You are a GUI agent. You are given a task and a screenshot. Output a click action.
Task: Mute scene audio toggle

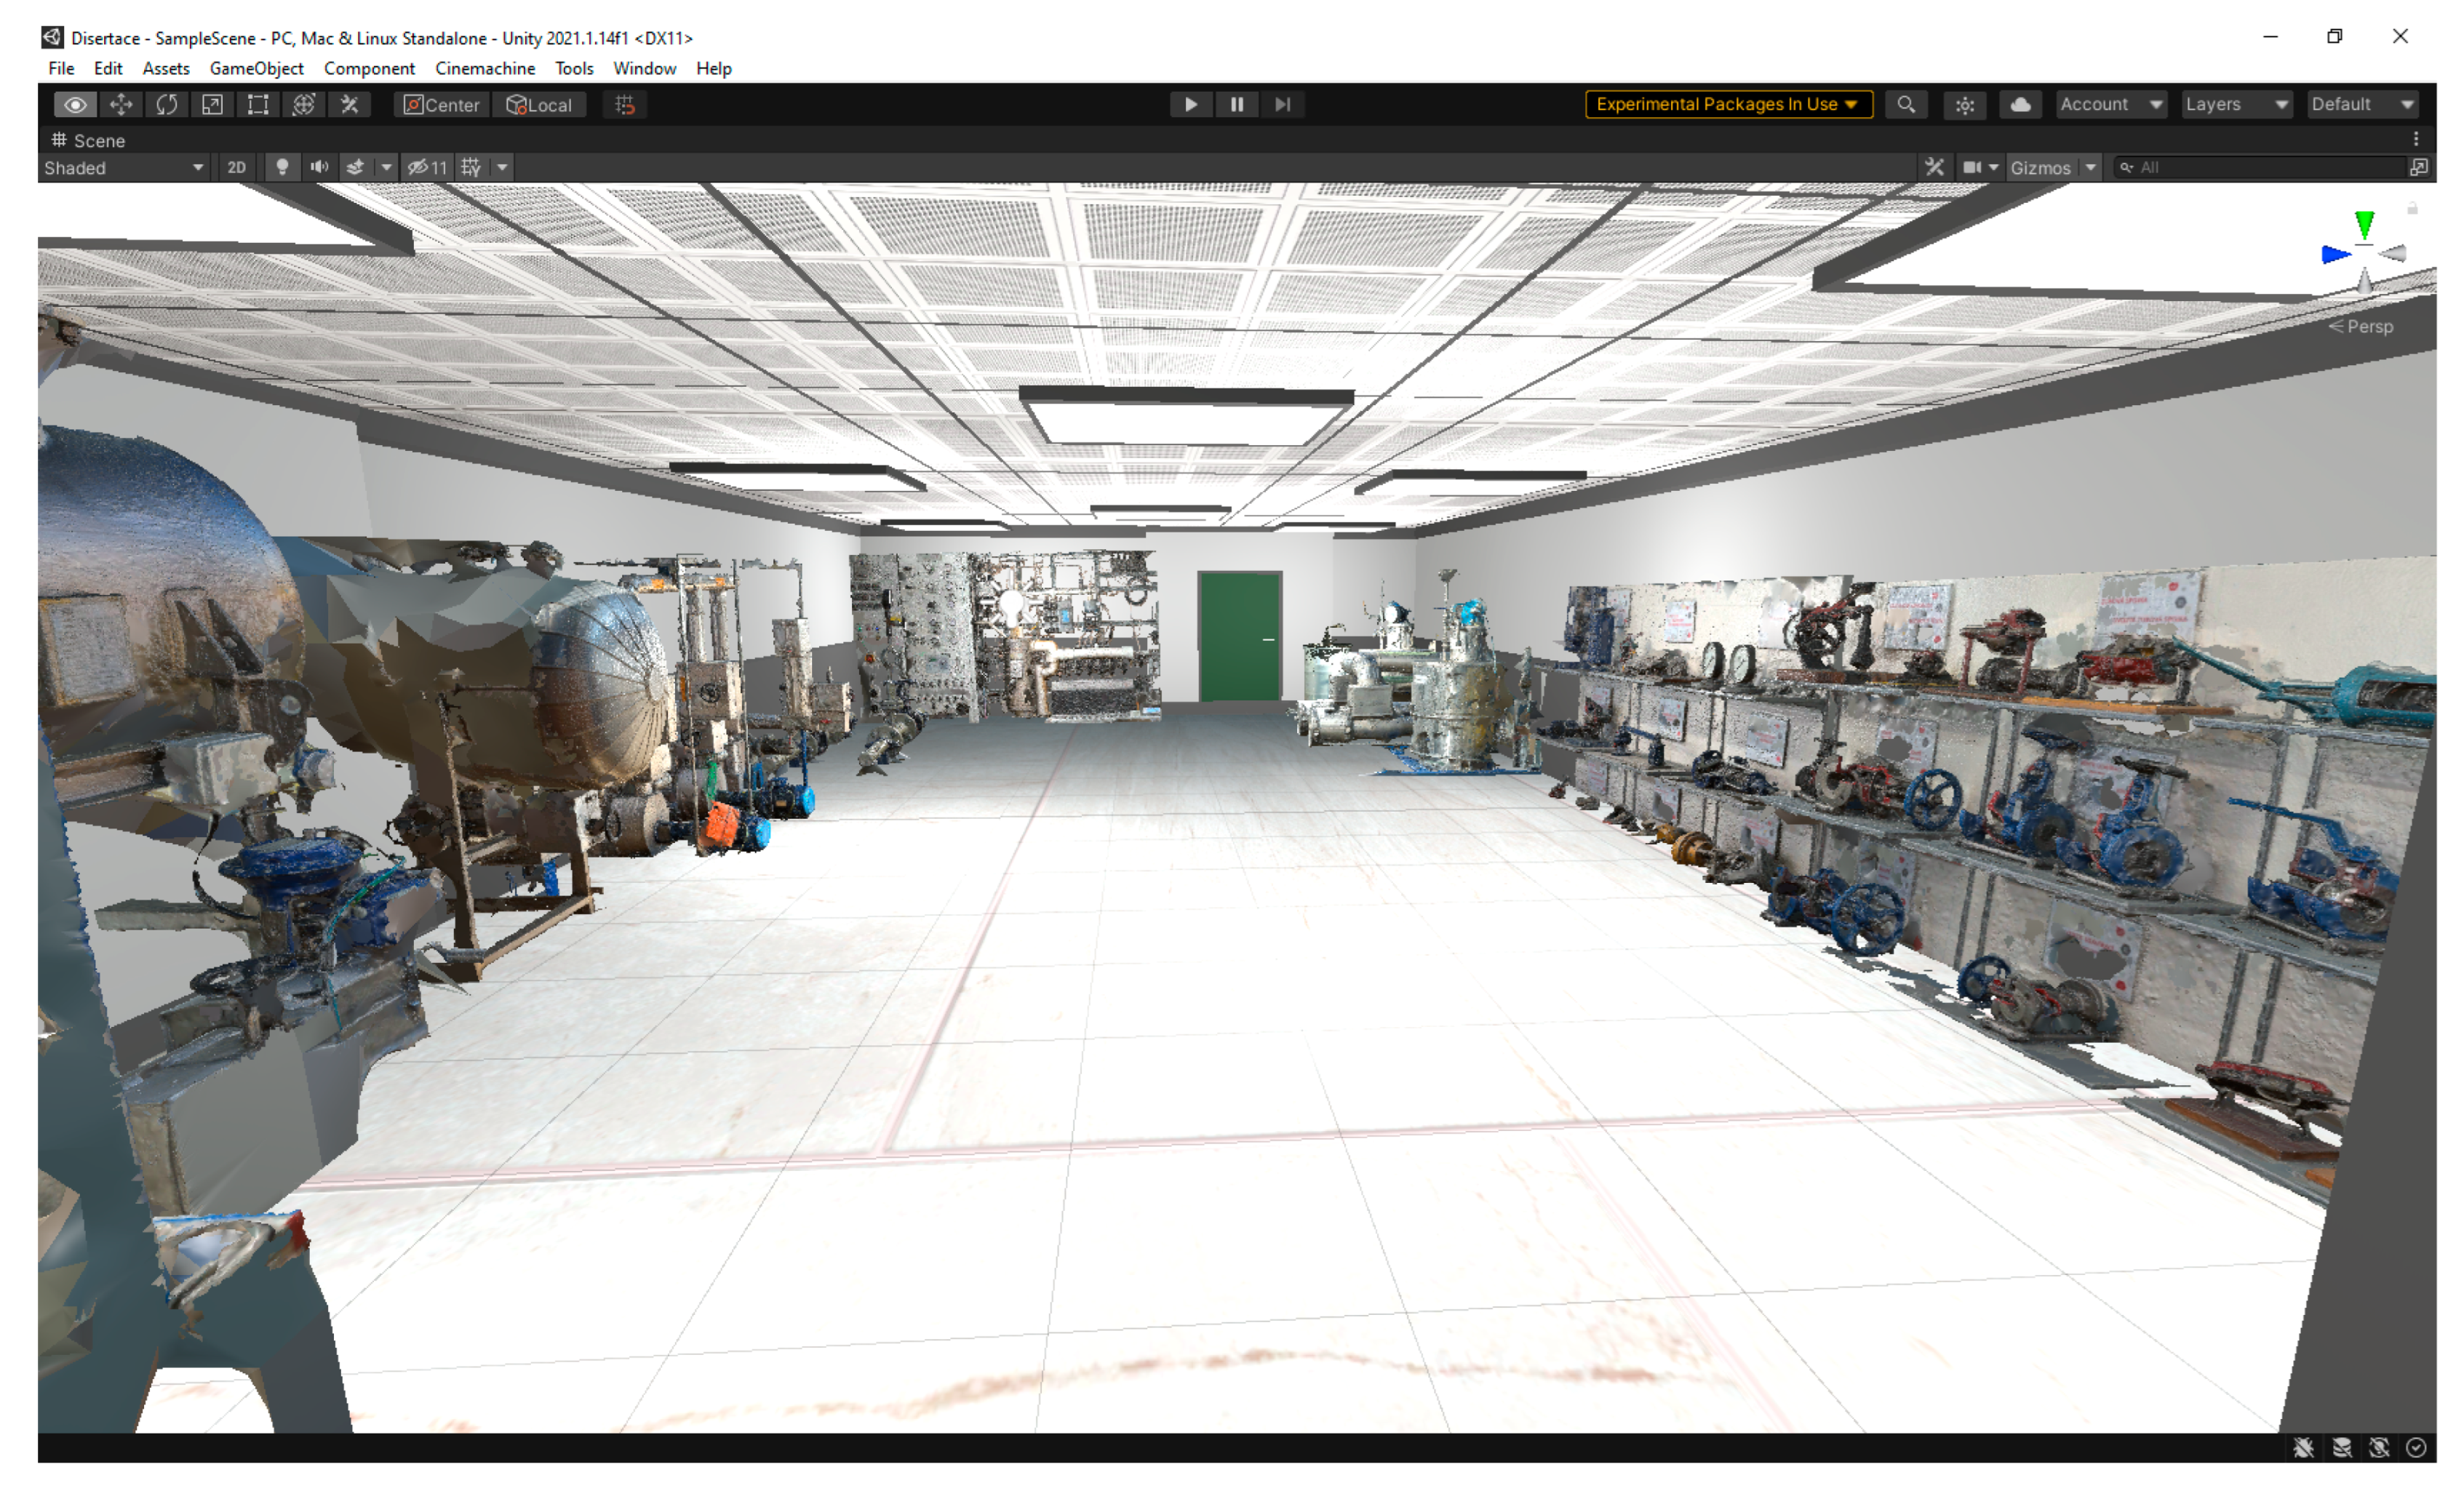tap(319, 168)
